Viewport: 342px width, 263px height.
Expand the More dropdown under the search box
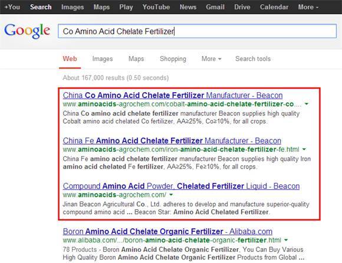coord(211,59)
